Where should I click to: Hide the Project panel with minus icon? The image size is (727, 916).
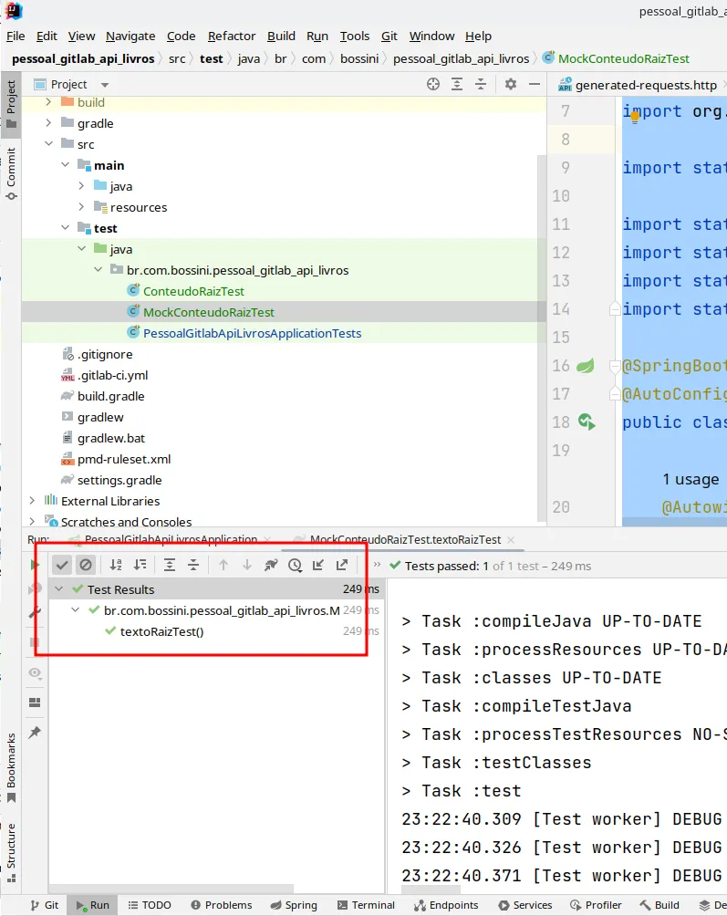[x=535, y=84]
